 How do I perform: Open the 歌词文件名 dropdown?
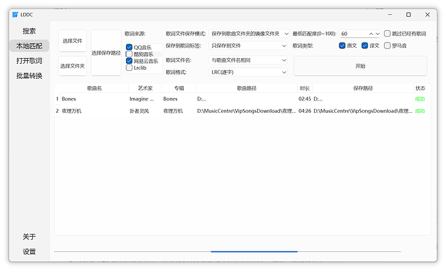point(248,60)
